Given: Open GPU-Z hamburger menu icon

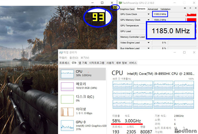Looking at the screenshot, I should coord(196,8).
